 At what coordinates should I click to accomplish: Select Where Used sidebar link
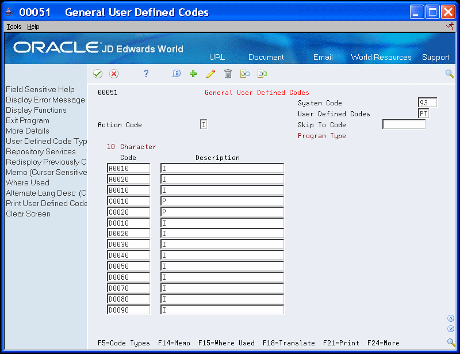pyautogui.click(x=28, y=182)
